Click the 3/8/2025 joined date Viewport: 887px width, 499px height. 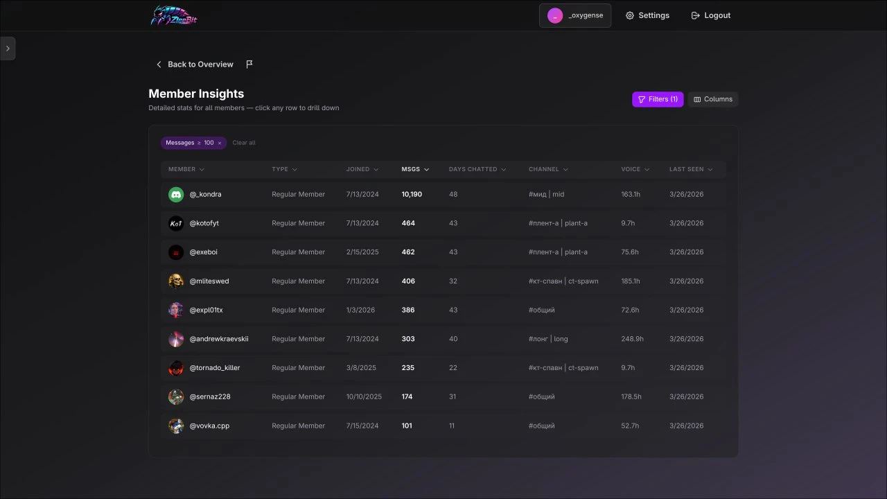361,368
